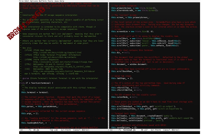This screenshot has height=134, width=215.
Task: Click the 'this.scrollOnKeystroke_' assignment line
Action: 147,109
